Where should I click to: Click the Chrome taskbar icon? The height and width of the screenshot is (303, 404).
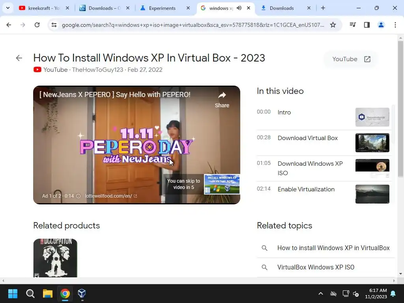(x=65, y=294)
